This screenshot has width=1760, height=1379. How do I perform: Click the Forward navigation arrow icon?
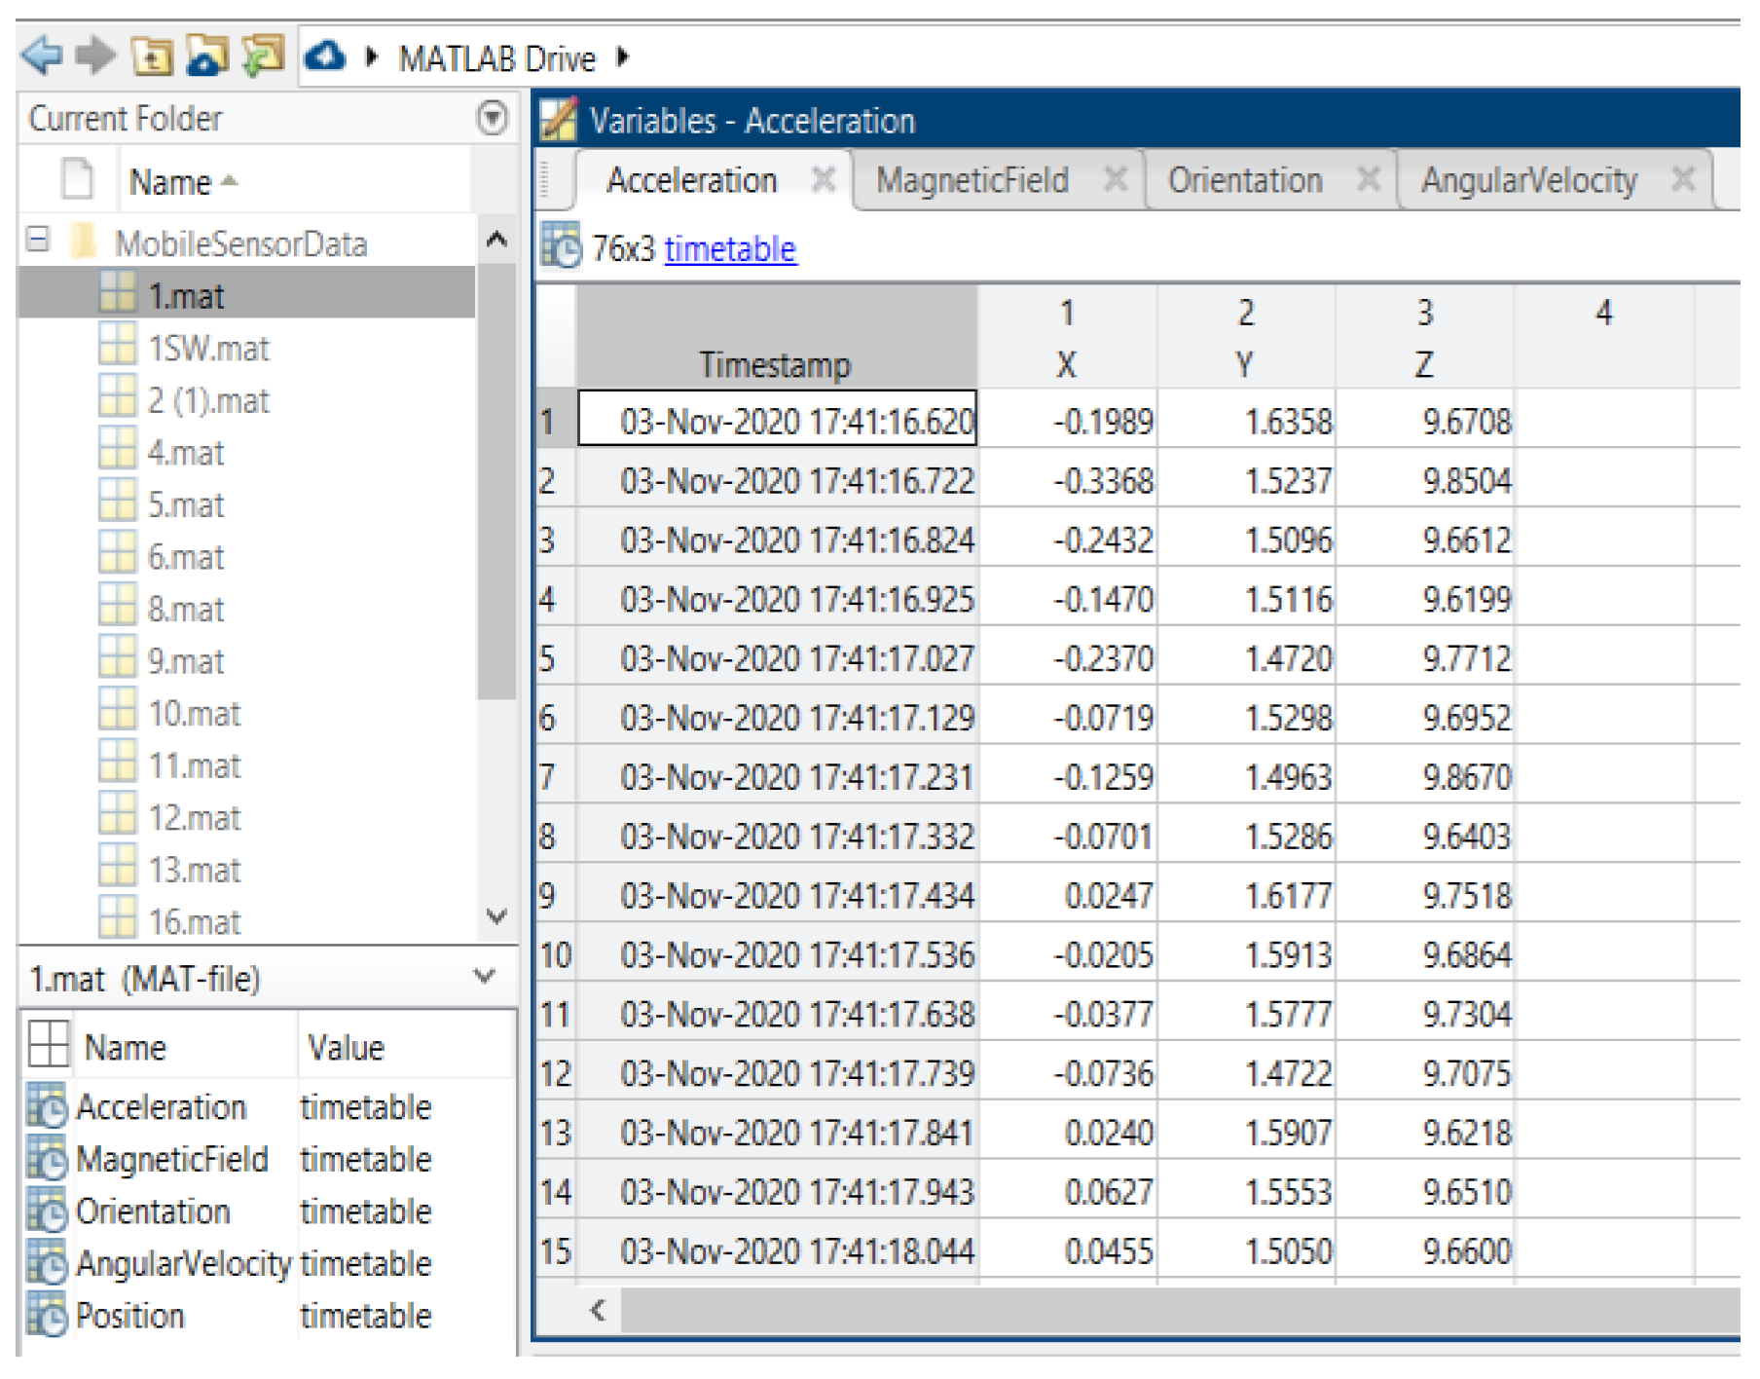95,56
